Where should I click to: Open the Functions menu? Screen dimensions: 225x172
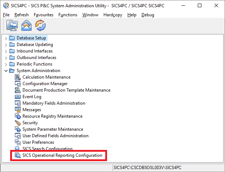[67, 15]
